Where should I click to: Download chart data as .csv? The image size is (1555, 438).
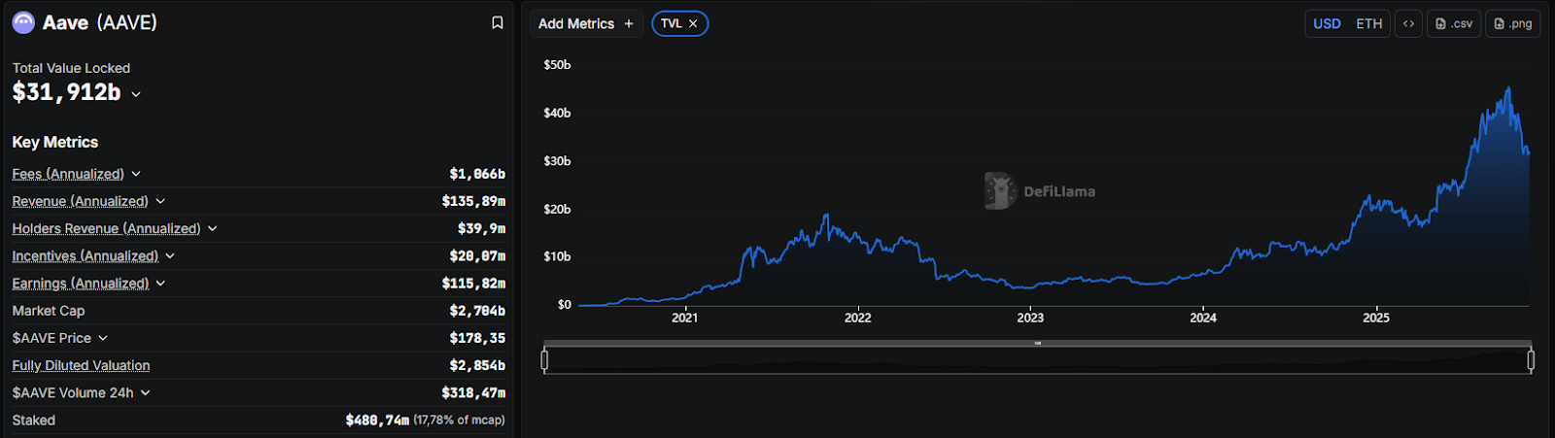click(1454, 23)
